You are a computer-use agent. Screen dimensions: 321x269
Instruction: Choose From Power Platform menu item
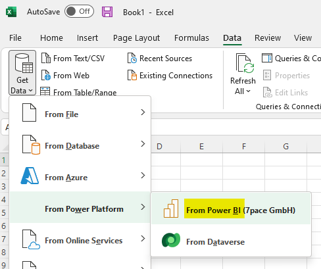[x=80, y=207]
